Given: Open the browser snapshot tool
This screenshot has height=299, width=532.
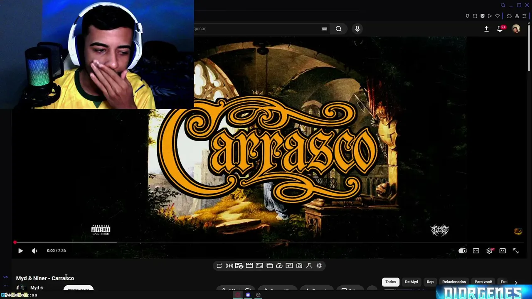Looking at the screenshot, I should [475, 16].
